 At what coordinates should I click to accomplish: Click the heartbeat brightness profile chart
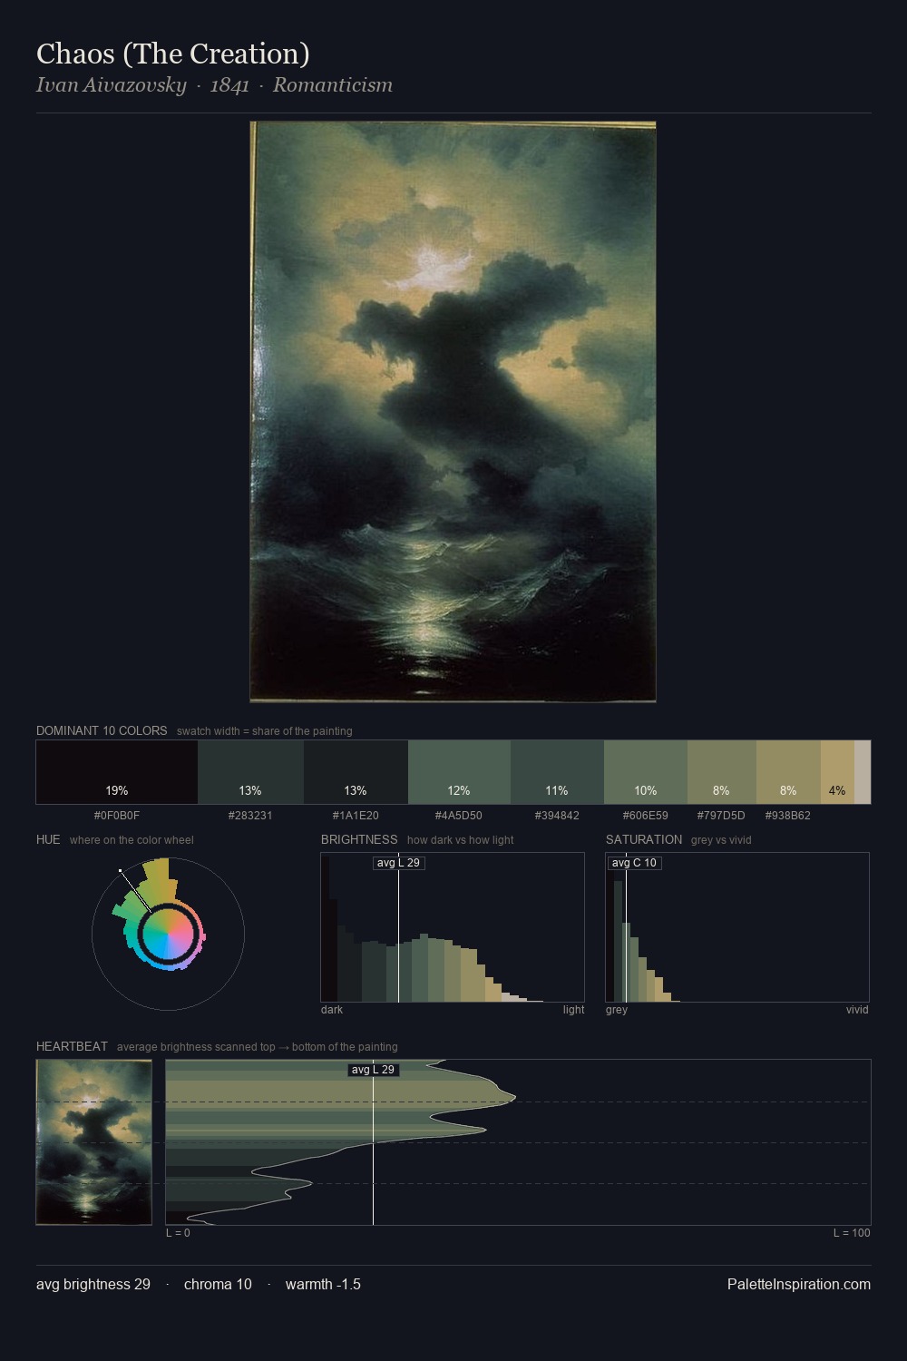click(518, 1142)
